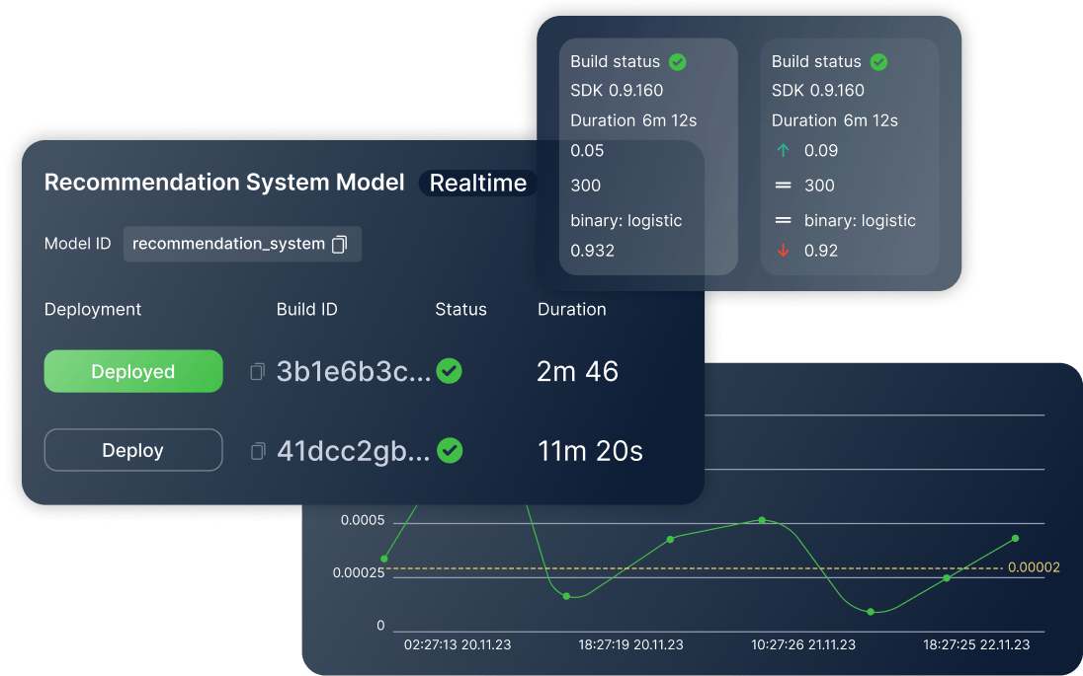Click green status check for build 3b1e6b3c

coord(449,371)
